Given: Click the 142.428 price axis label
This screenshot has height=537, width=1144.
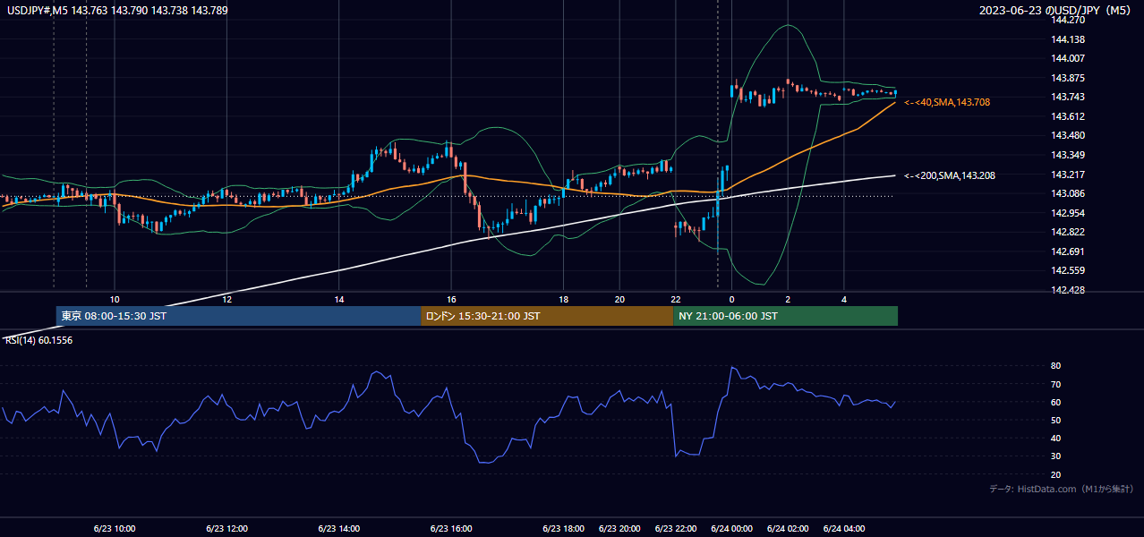Looking at the screenshot, I should pyautogui.click(x=1067, y=290).
